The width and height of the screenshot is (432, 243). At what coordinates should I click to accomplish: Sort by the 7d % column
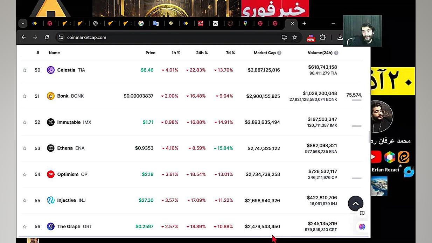[x=230, y=53]
